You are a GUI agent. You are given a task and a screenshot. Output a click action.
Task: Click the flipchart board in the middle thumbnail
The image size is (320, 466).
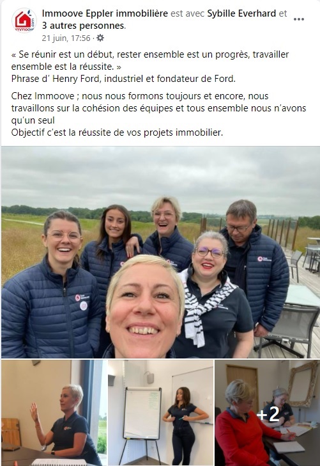[142, 413]
